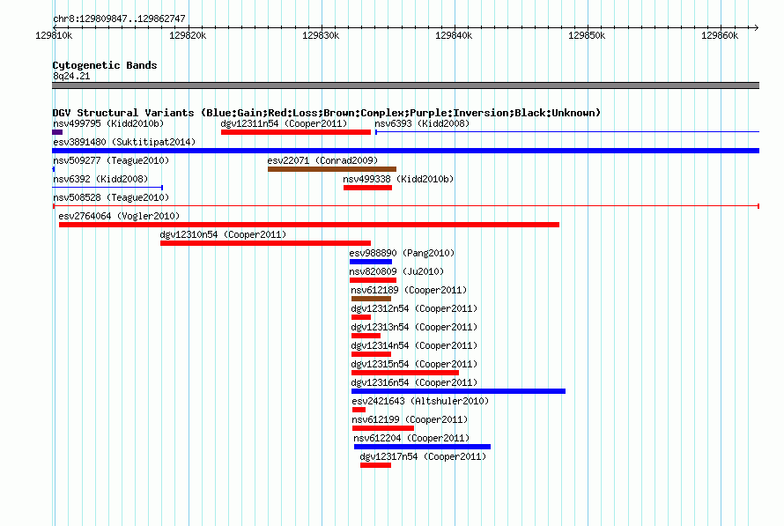Click the thin blue nsv6393 gain line
The height and width of the screenshot is (526, 784).
567,132
